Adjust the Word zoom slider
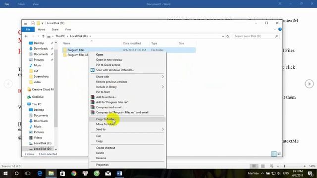The width and height of the screenshot is (317, 178). pos(285,166)
